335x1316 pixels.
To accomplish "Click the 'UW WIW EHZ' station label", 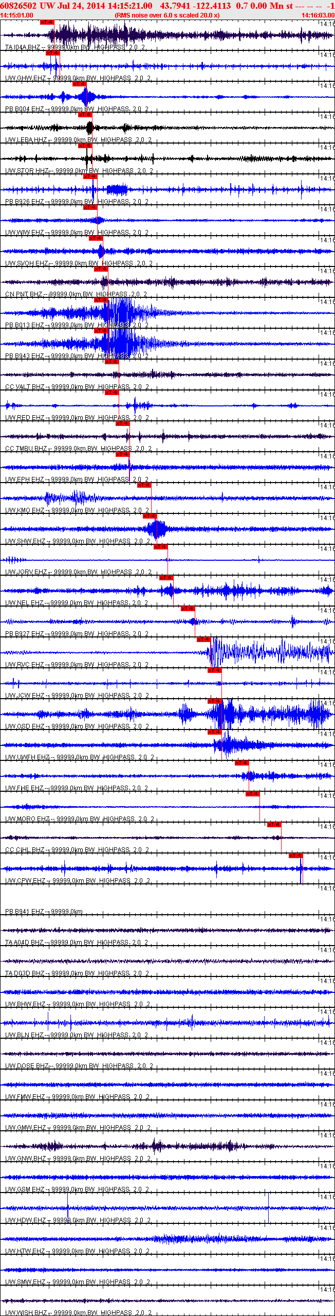I will 24,233.
